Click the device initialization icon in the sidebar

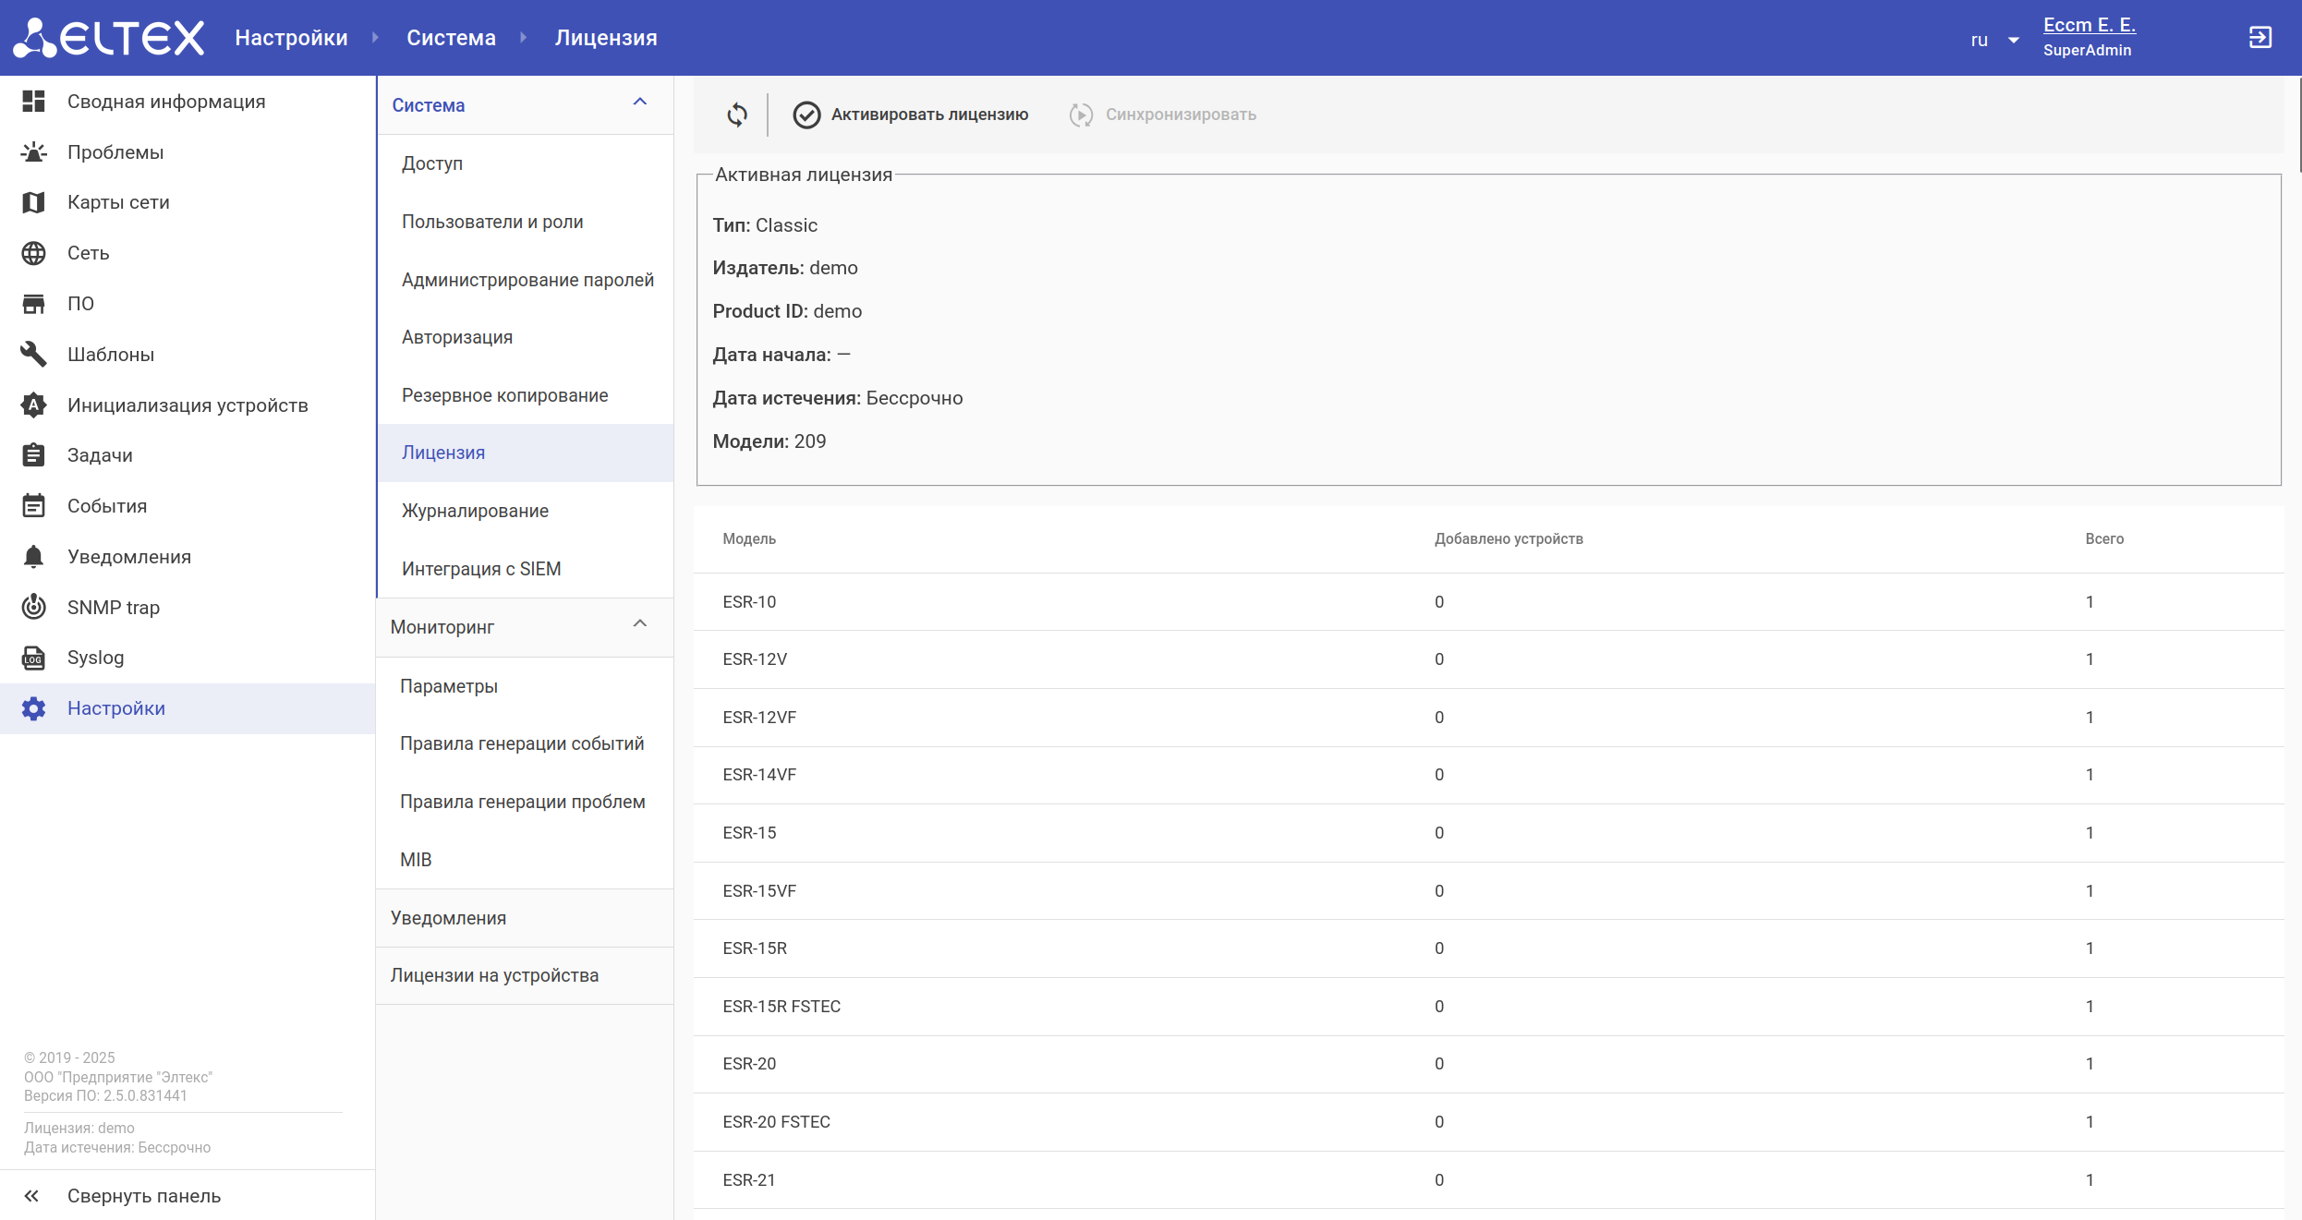point(34,405)
